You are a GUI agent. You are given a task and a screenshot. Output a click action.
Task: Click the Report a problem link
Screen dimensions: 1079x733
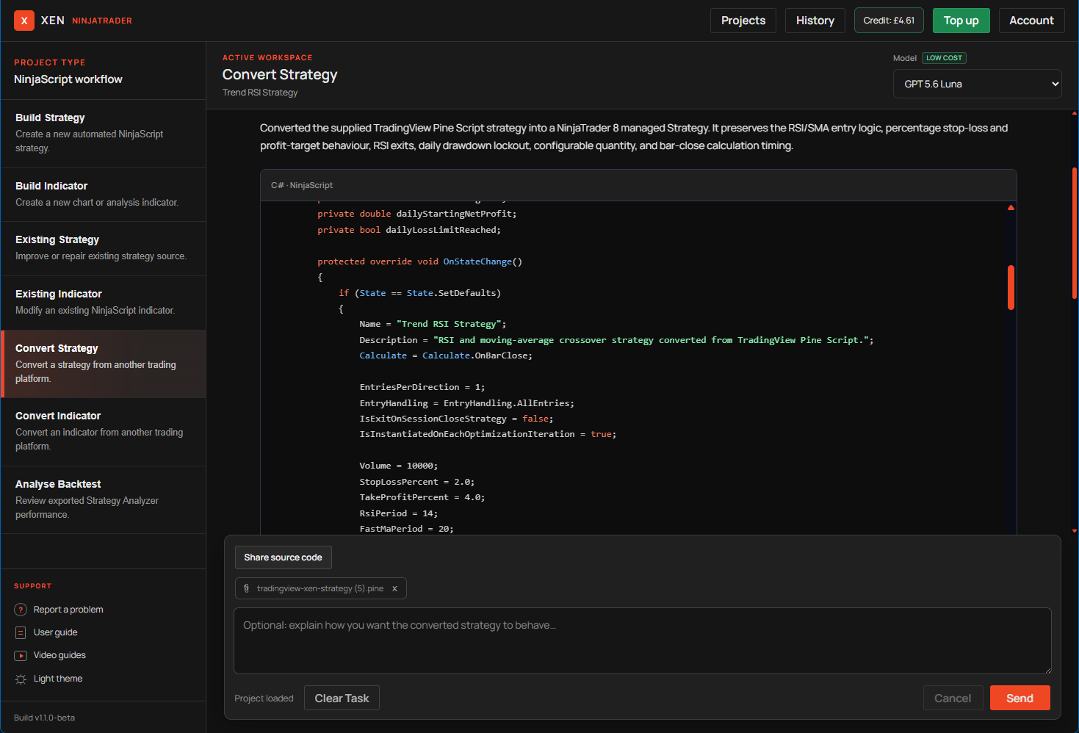point(68,610)
